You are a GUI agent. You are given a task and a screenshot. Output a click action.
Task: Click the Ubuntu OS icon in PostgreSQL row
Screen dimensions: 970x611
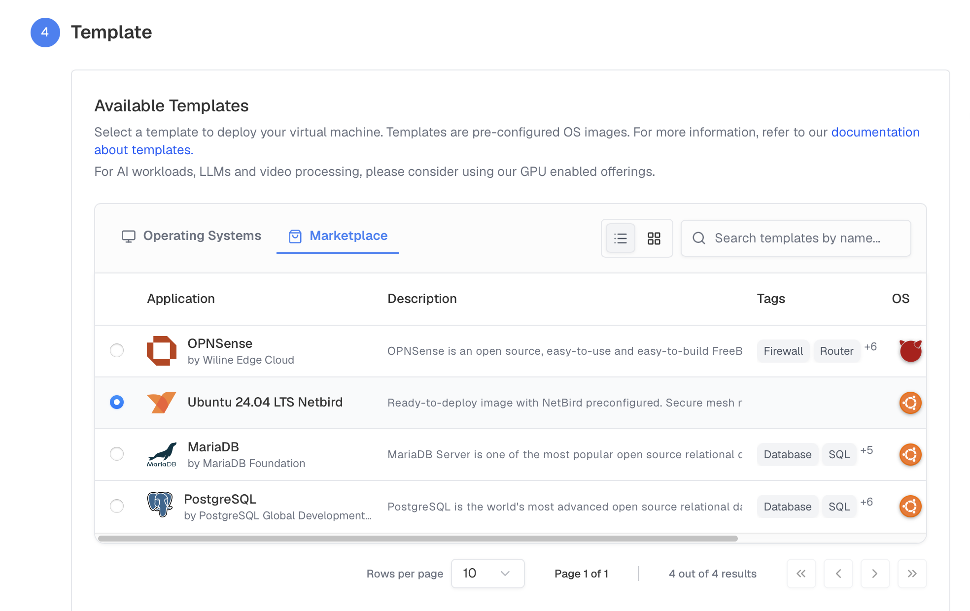point(910,507)
